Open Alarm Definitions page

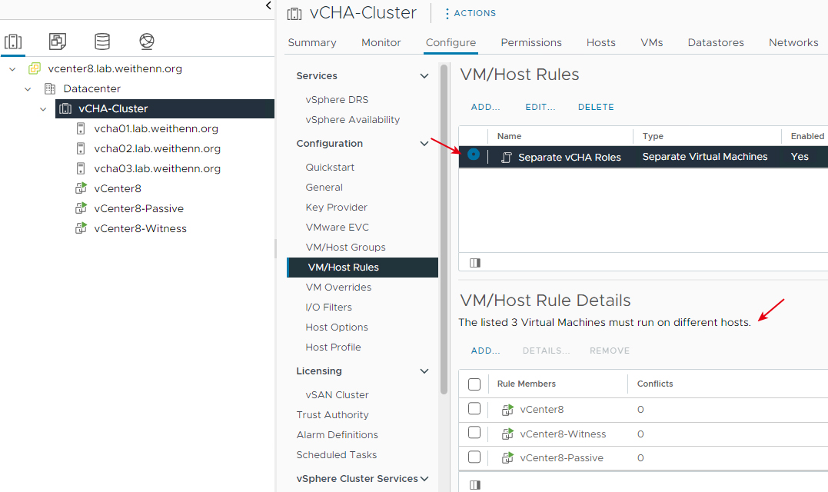337,434
